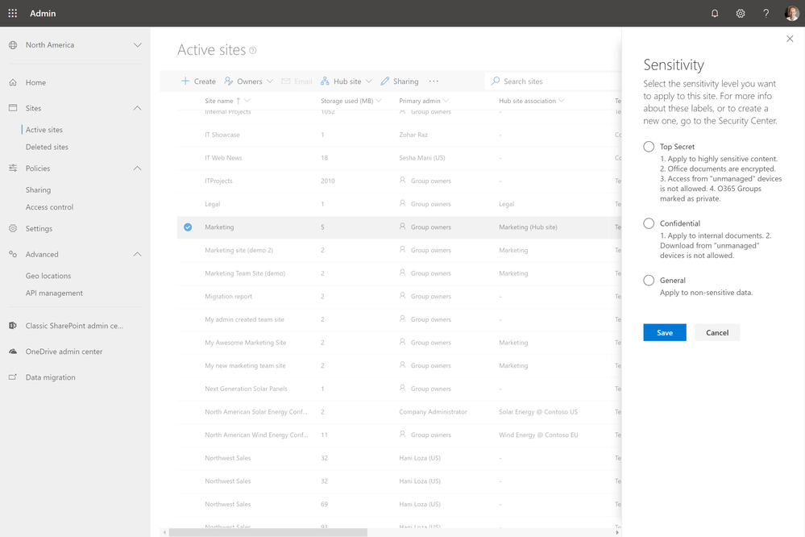The image size is (805, 537).
Task: Collapse the Policies section
Action: coord(137,169)
